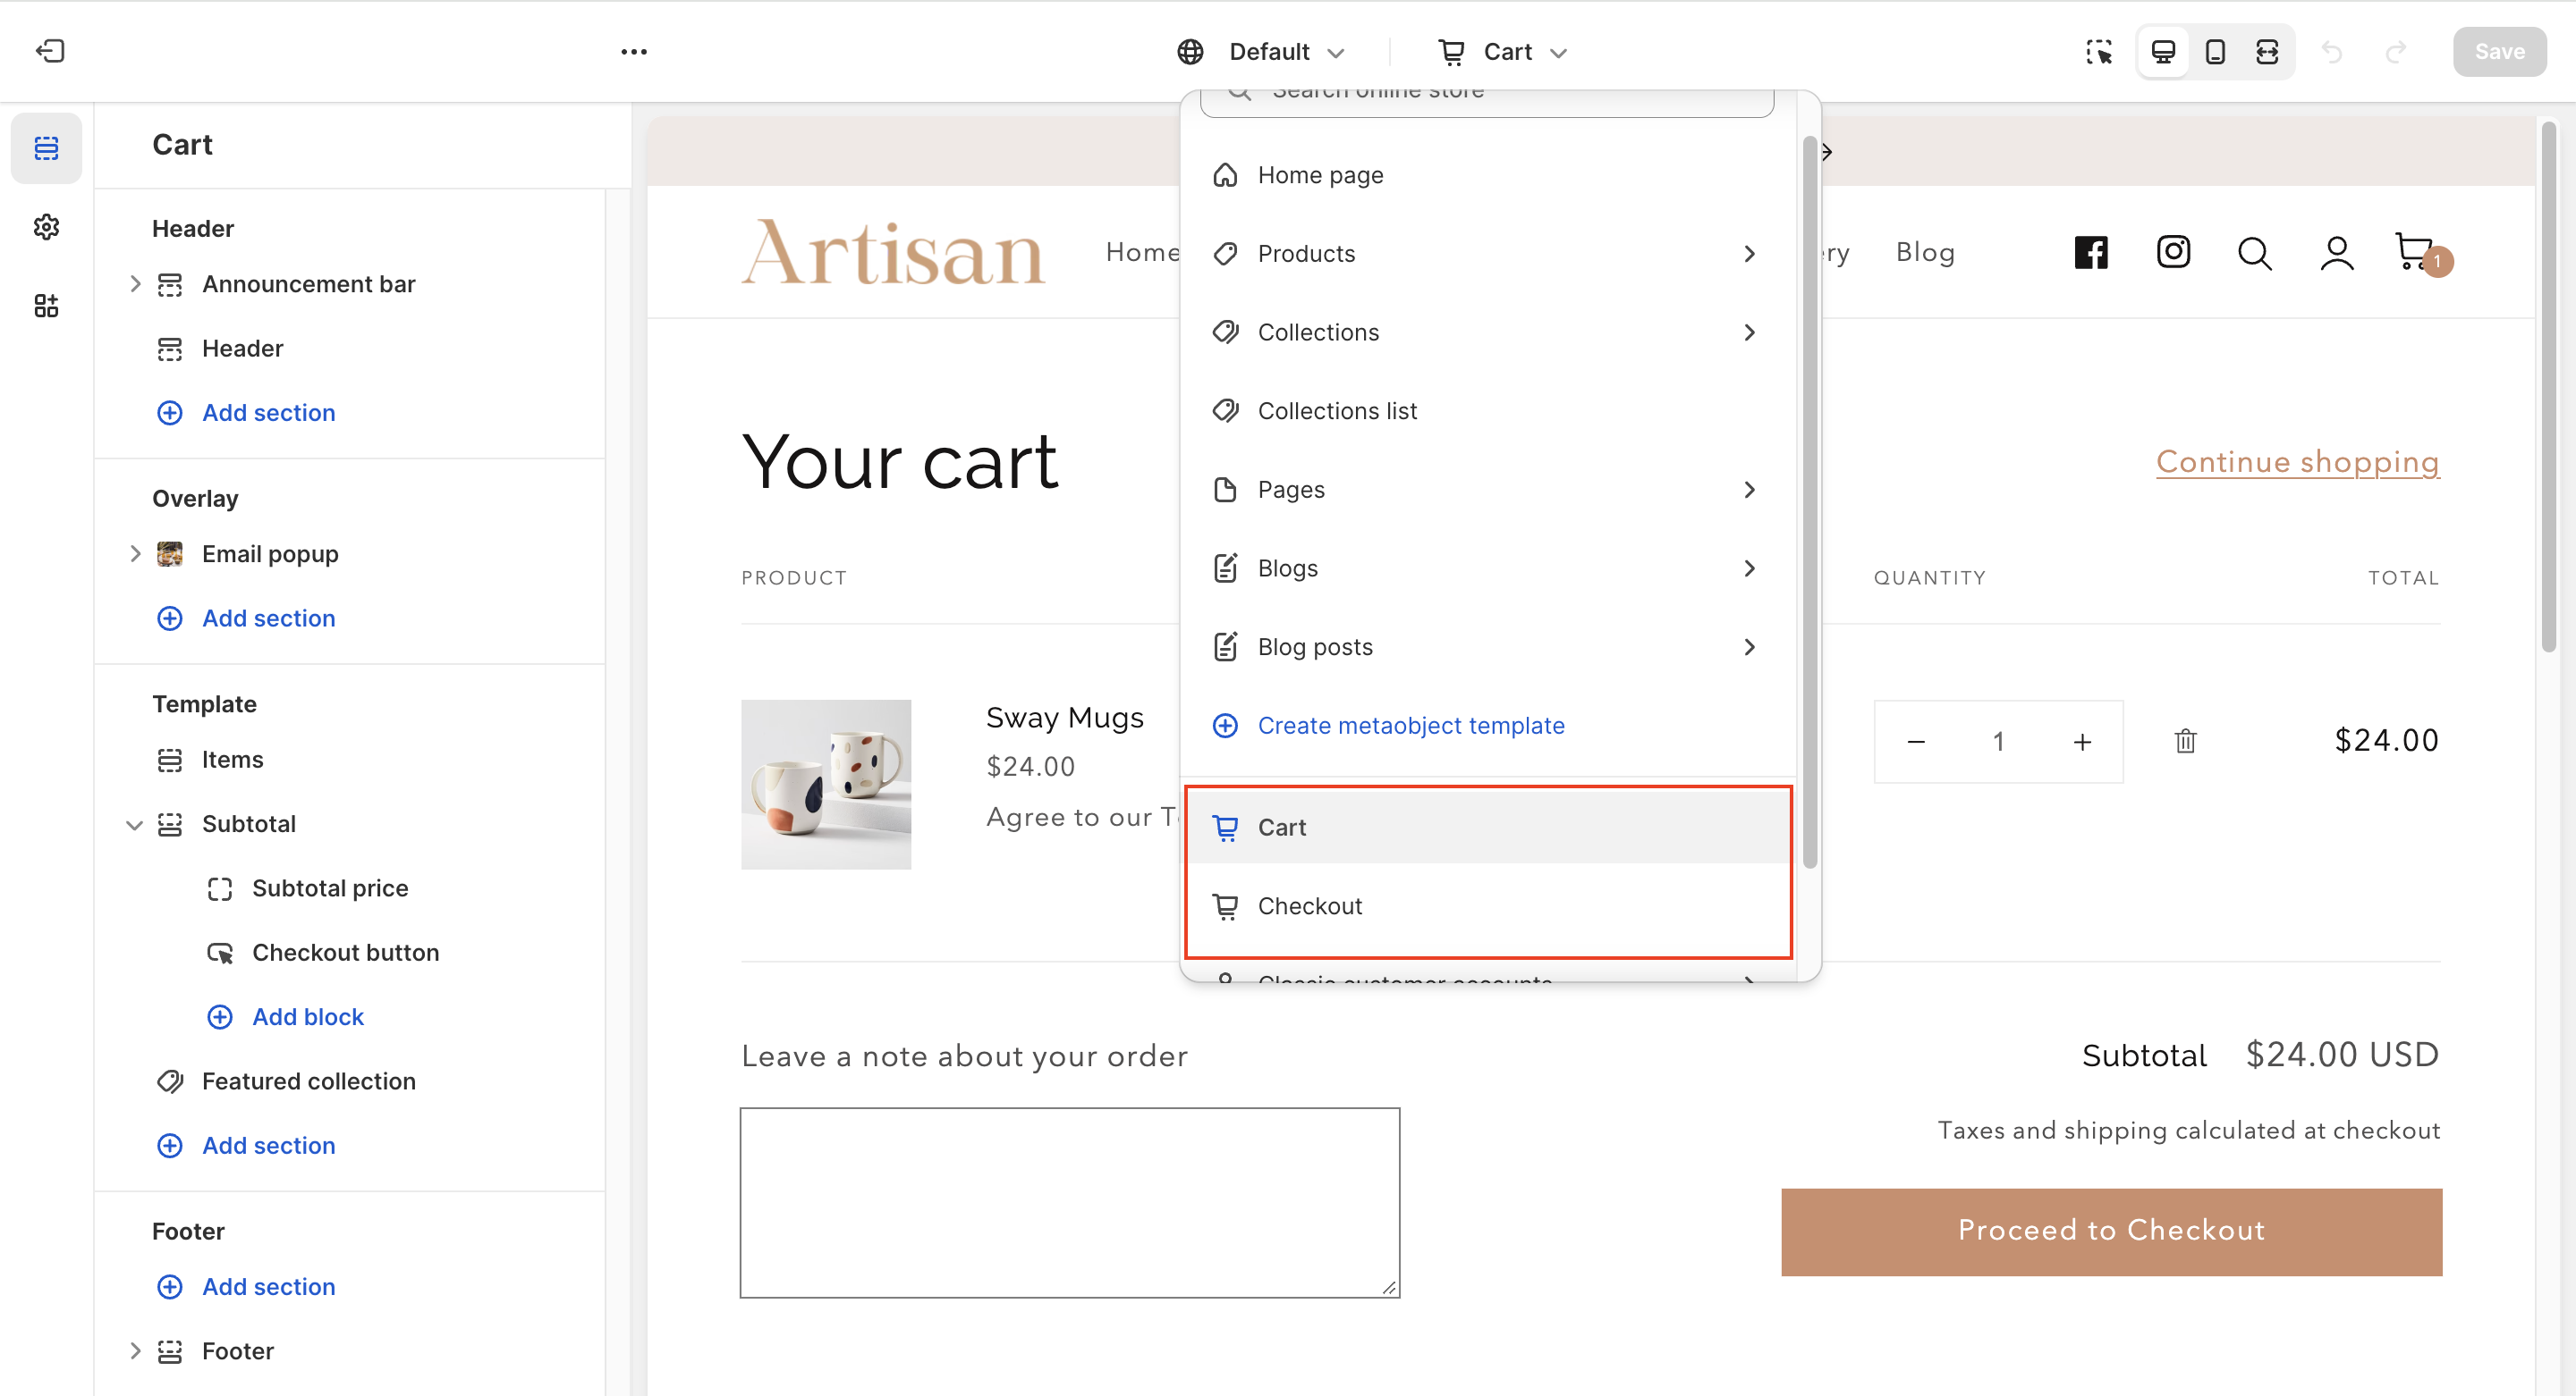
Task: Expand the Announcement bar section
Action: click(135, 284)
